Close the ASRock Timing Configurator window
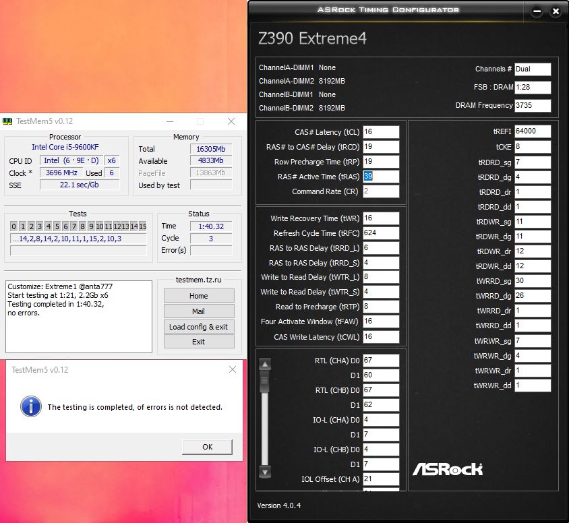 (x=556, y=11)
